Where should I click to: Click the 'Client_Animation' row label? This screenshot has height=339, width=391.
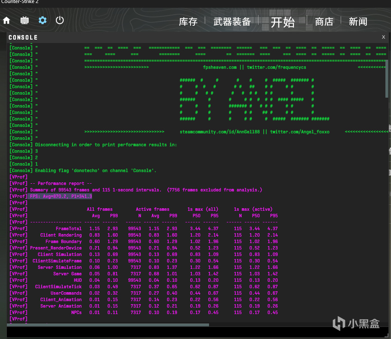coord(61,299)
